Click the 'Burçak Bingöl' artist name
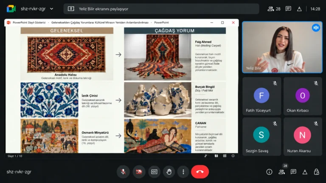Viewport: 326px width, 183px height. 205,87
